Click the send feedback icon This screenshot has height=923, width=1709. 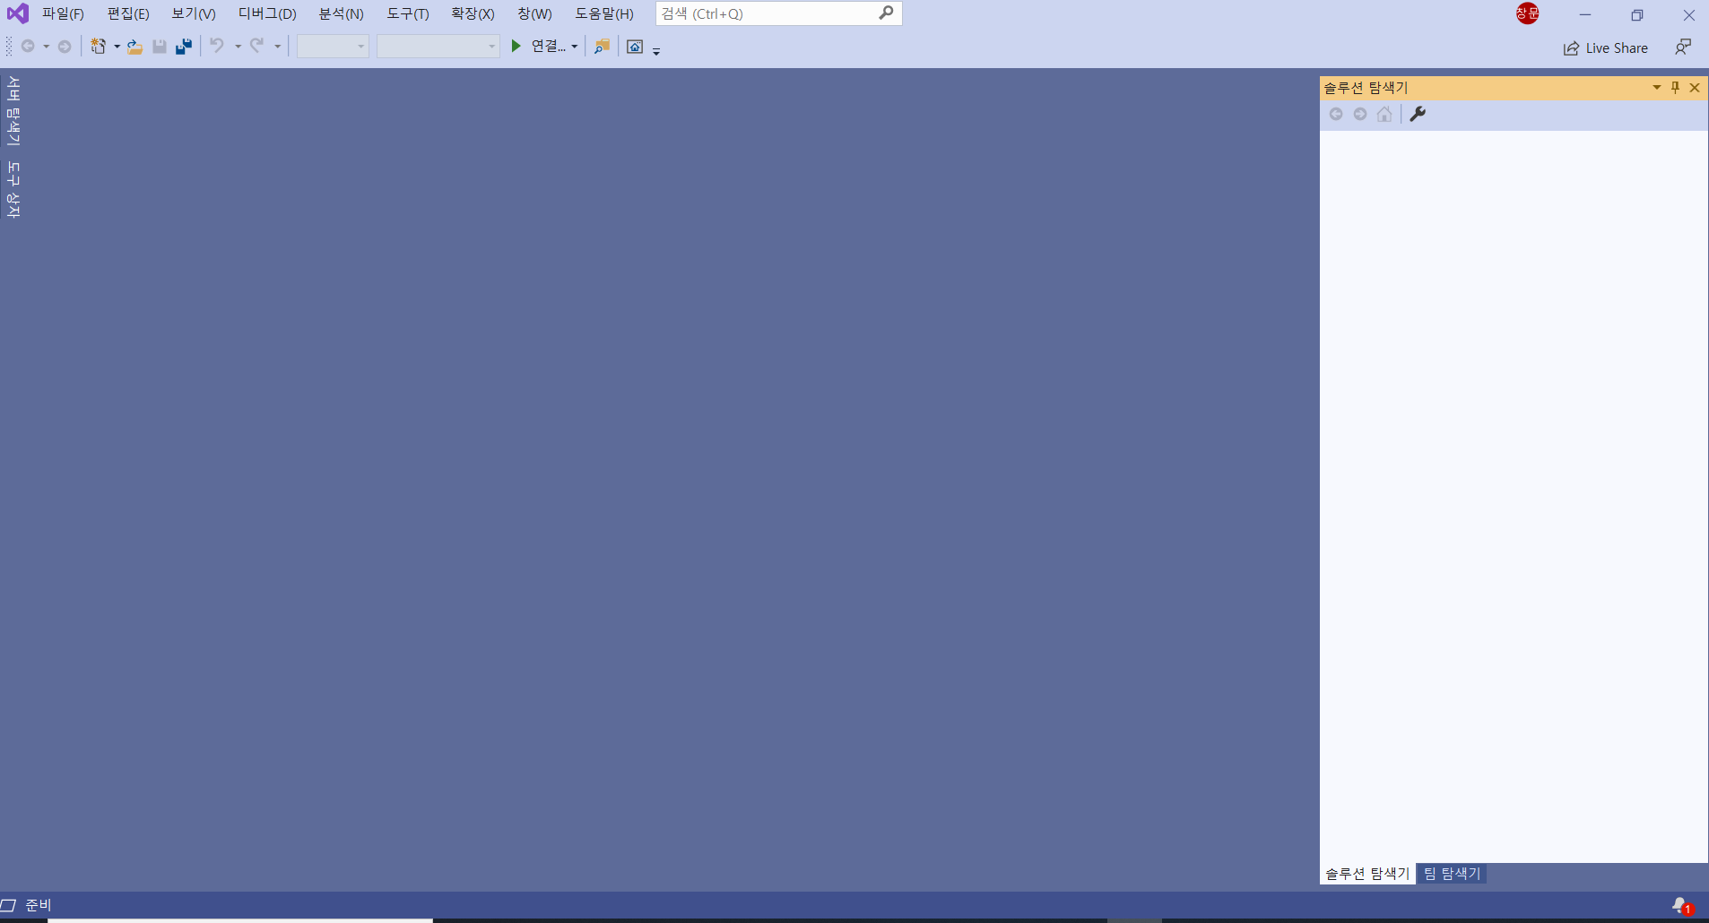click(1683, 47)
